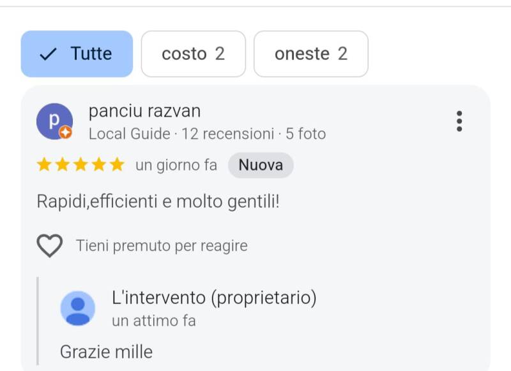Open reviewer name panciu razvan

coord(144,112)
